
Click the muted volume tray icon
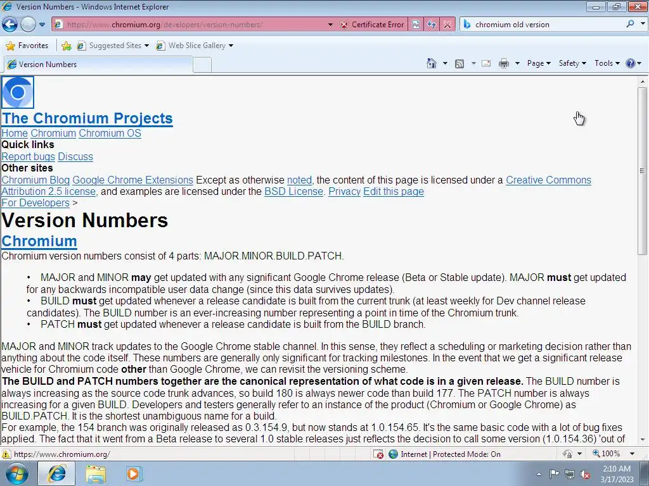tap(585, 474)
